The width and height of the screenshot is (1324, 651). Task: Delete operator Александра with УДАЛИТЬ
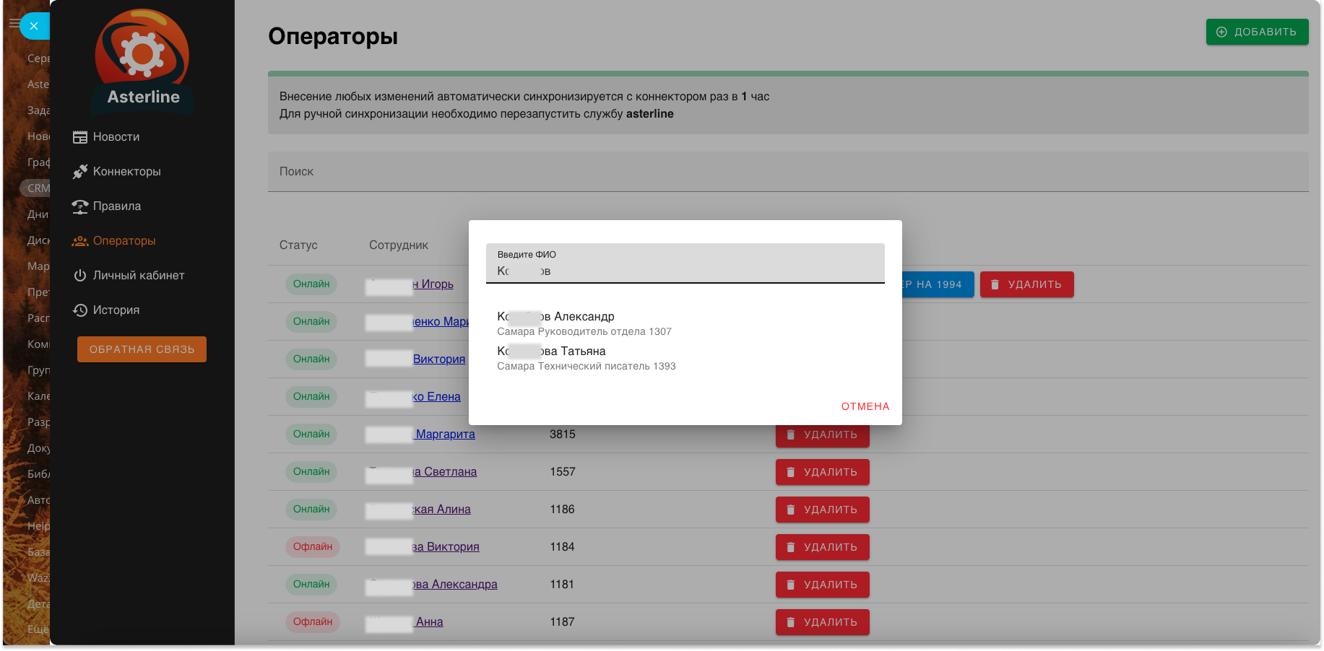pos(823,585)
